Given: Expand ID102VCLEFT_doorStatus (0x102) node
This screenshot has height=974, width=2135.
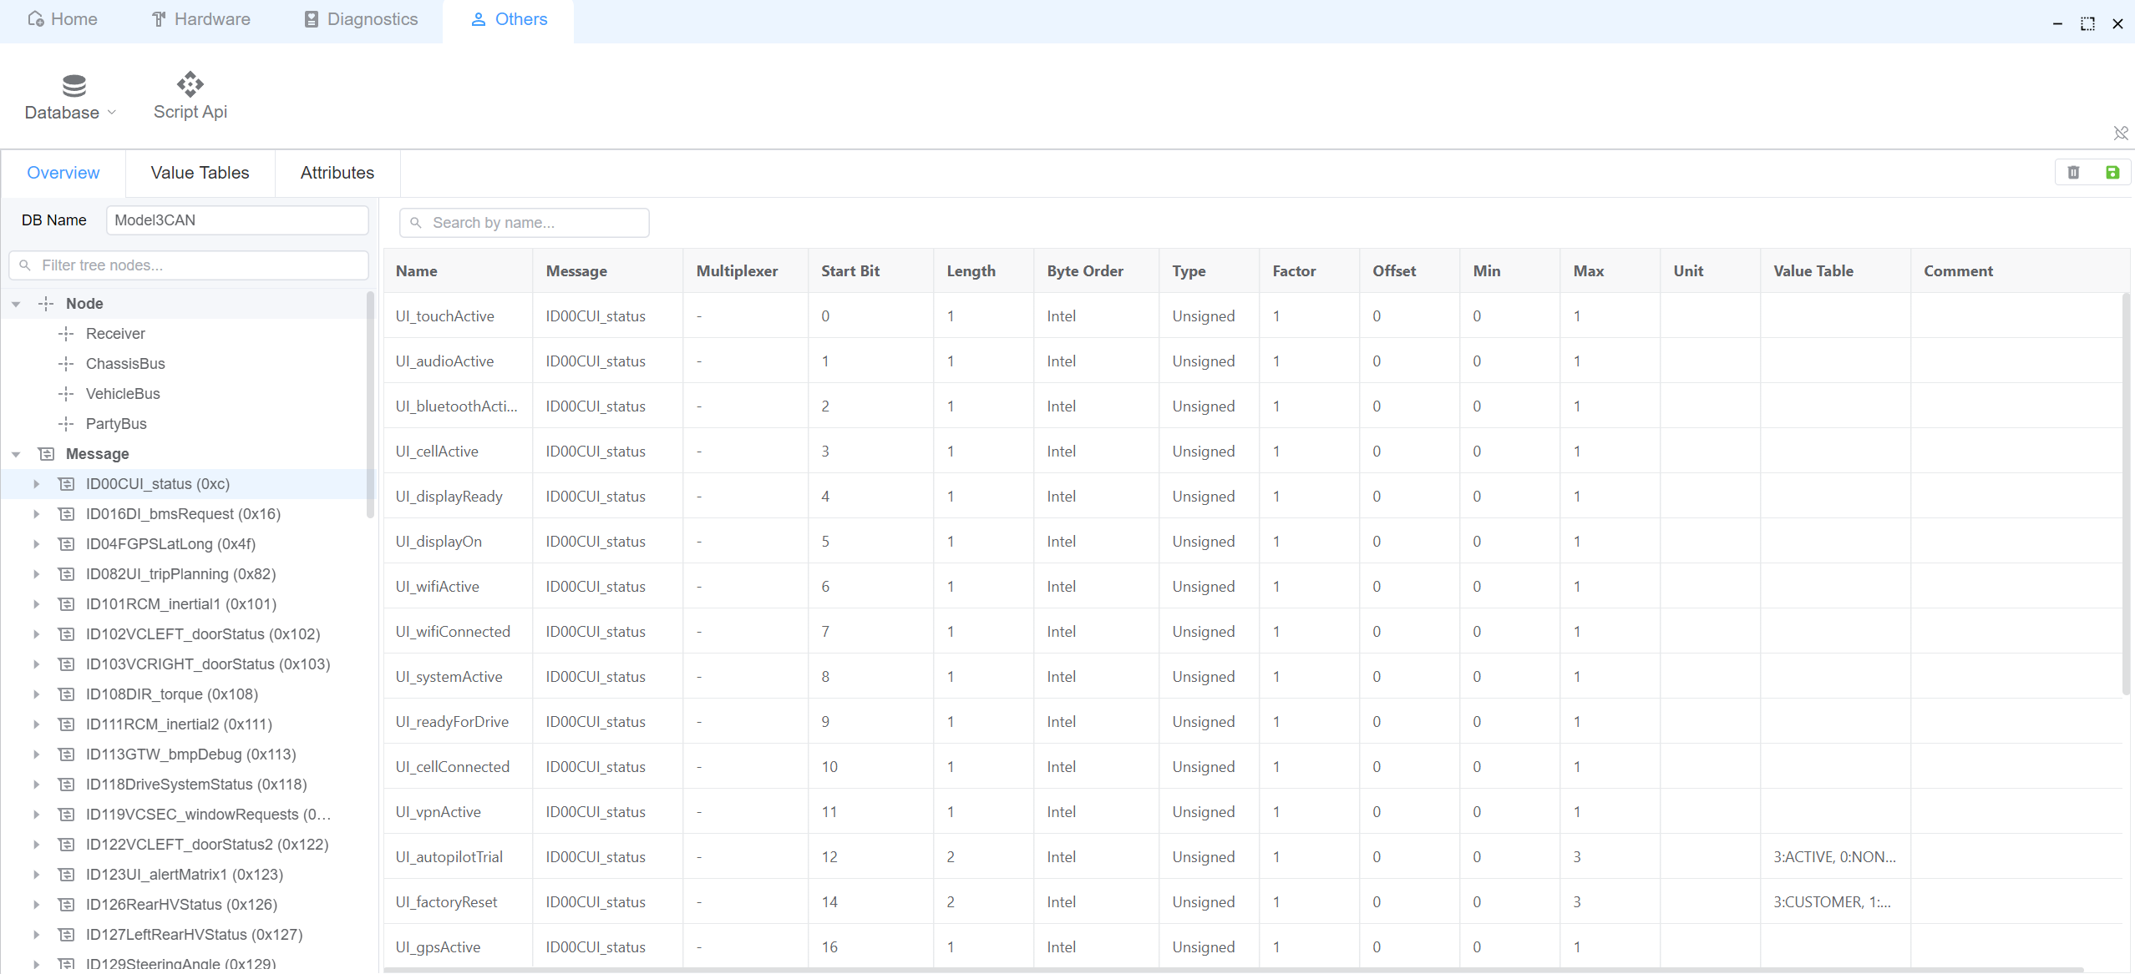Looking at the screenshot, I should pyautogui.click(x=36, y=634).
